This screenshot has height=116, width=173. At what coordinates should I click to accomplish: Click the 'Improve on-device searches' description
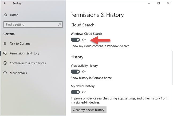(x=119, y=100)
